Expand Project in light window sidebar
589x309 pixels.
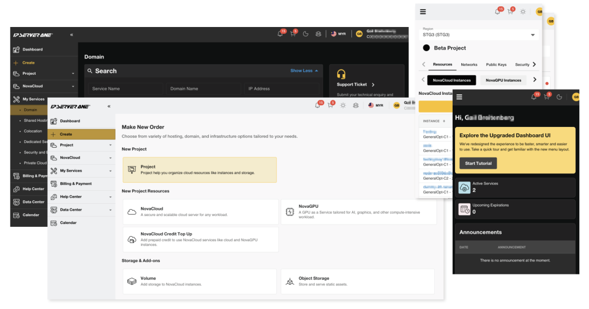pos(82,145)
